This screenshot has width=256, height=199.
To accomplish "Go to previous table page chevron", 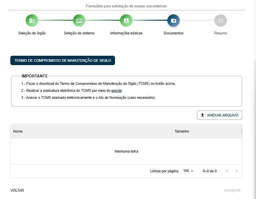I will coord(227,171).
